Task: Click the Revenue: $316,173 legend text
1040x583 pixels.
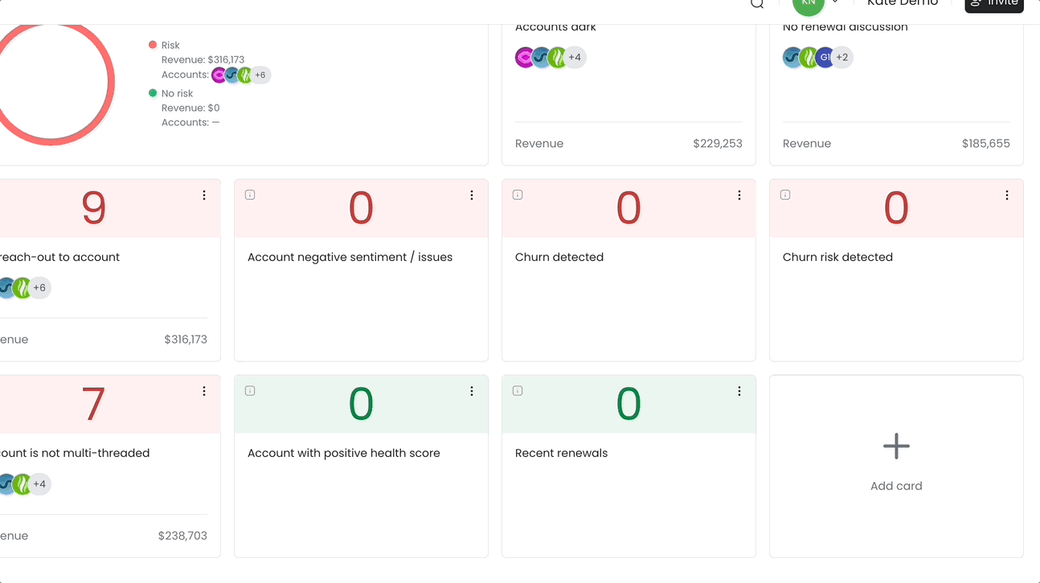Action: tap(203, 59)
